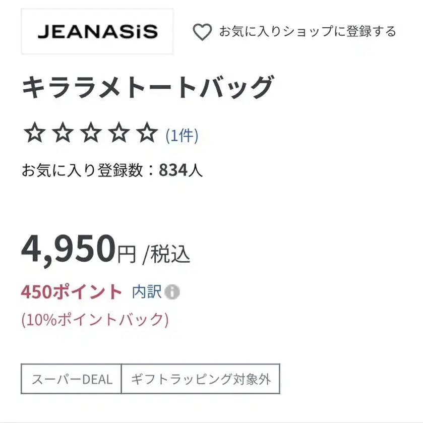423x423 pixels.
Task: Select the second rating star
Action: [63, 132]
